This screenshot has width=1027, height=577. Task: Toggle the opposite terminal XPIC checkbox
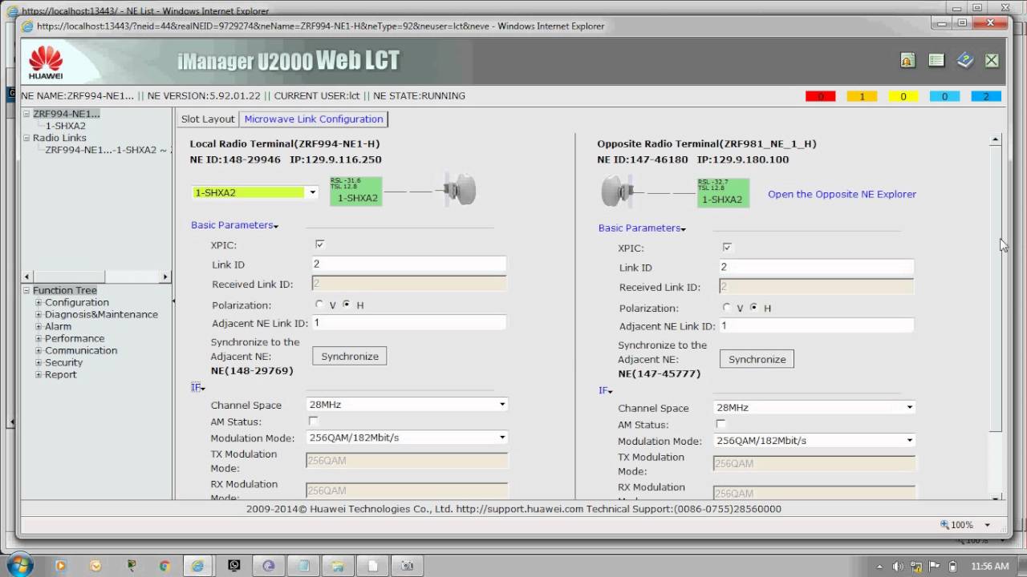[x=727, y=248]
